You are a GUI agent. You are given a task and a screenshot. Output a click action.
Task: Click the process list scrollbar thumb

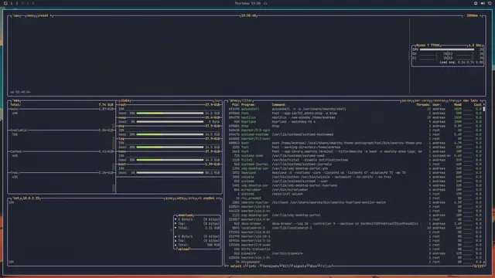tap(484, 109)
